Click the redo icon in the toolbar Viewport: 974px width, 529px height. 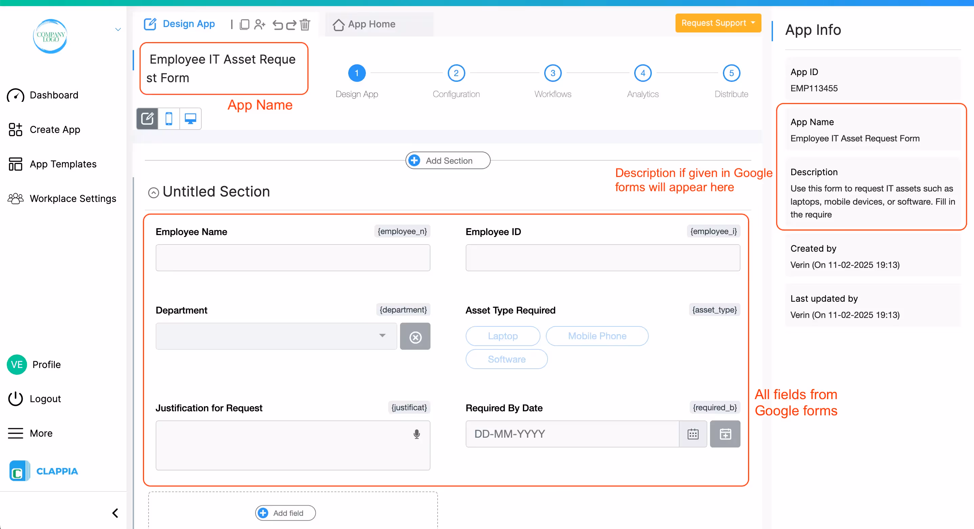tap(291, 25)
